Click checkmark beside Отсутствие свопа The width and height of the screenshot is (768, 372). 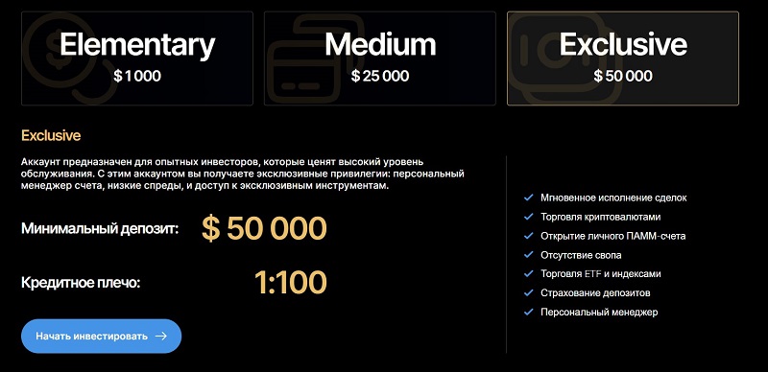529,255
